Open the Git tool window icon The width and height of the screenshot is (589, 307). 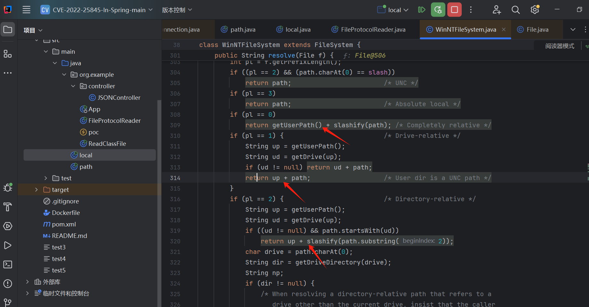click(x=8, y=302)
